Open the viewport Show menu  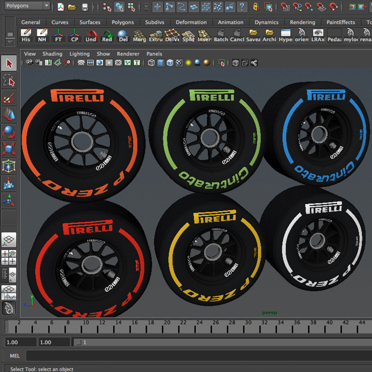(x=103, y=54)
